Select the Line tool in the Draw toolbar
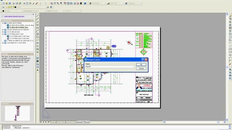The width and height of the screenshot is (232, 130). click(38, 16)
